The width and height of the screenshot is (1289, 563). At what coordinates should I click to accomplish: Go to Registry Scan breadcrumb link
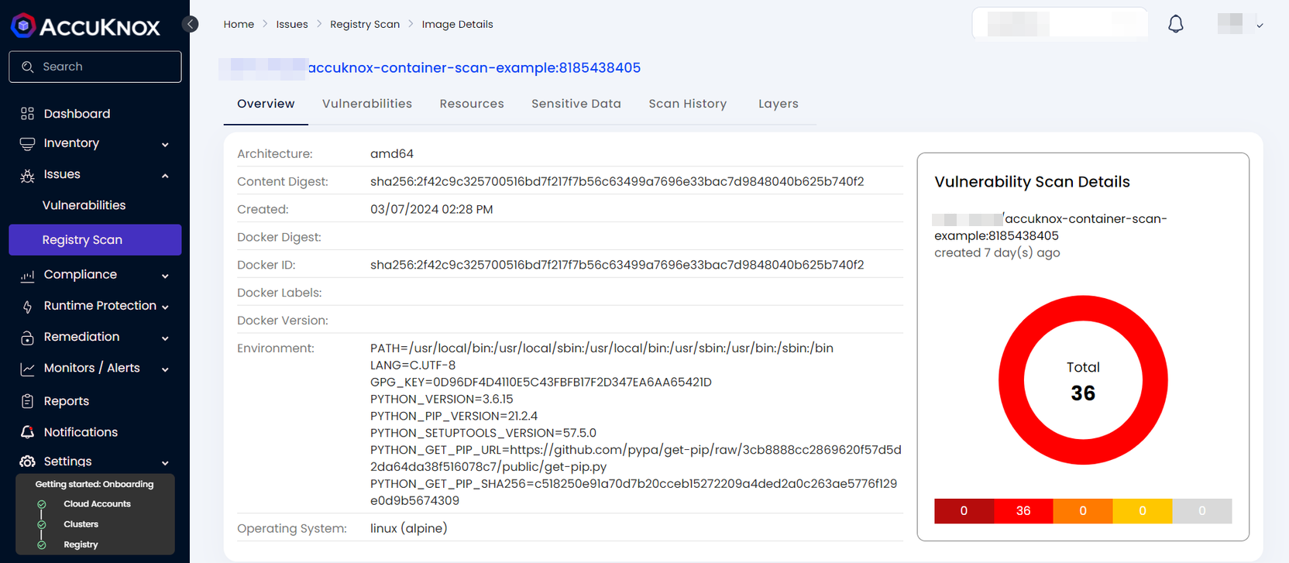[x=365, y=24]
